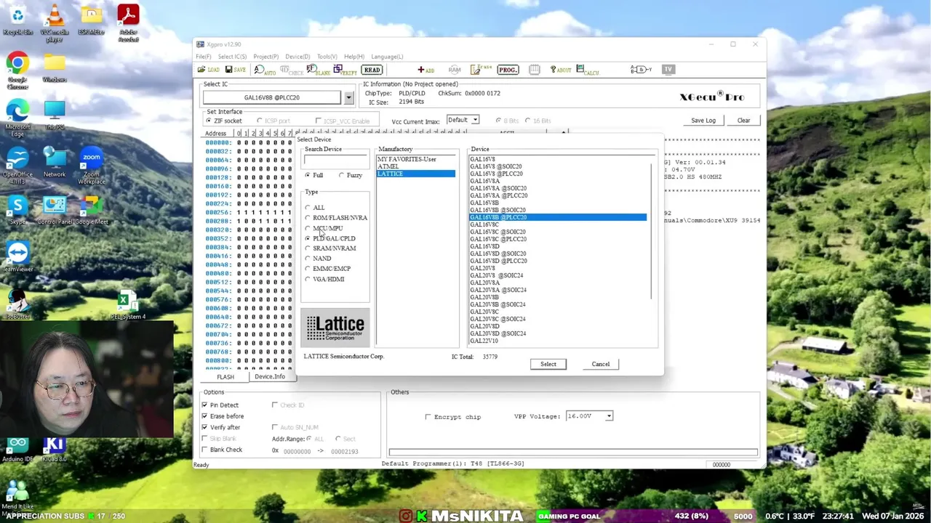
Task: Select EMMC/EMCP type radio button
Action: 308,269
